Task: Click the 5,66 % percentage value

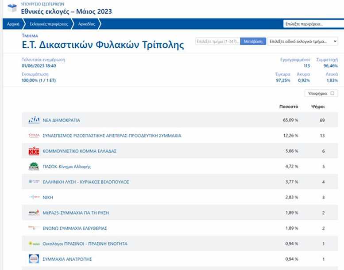Action: pos(292,151)
